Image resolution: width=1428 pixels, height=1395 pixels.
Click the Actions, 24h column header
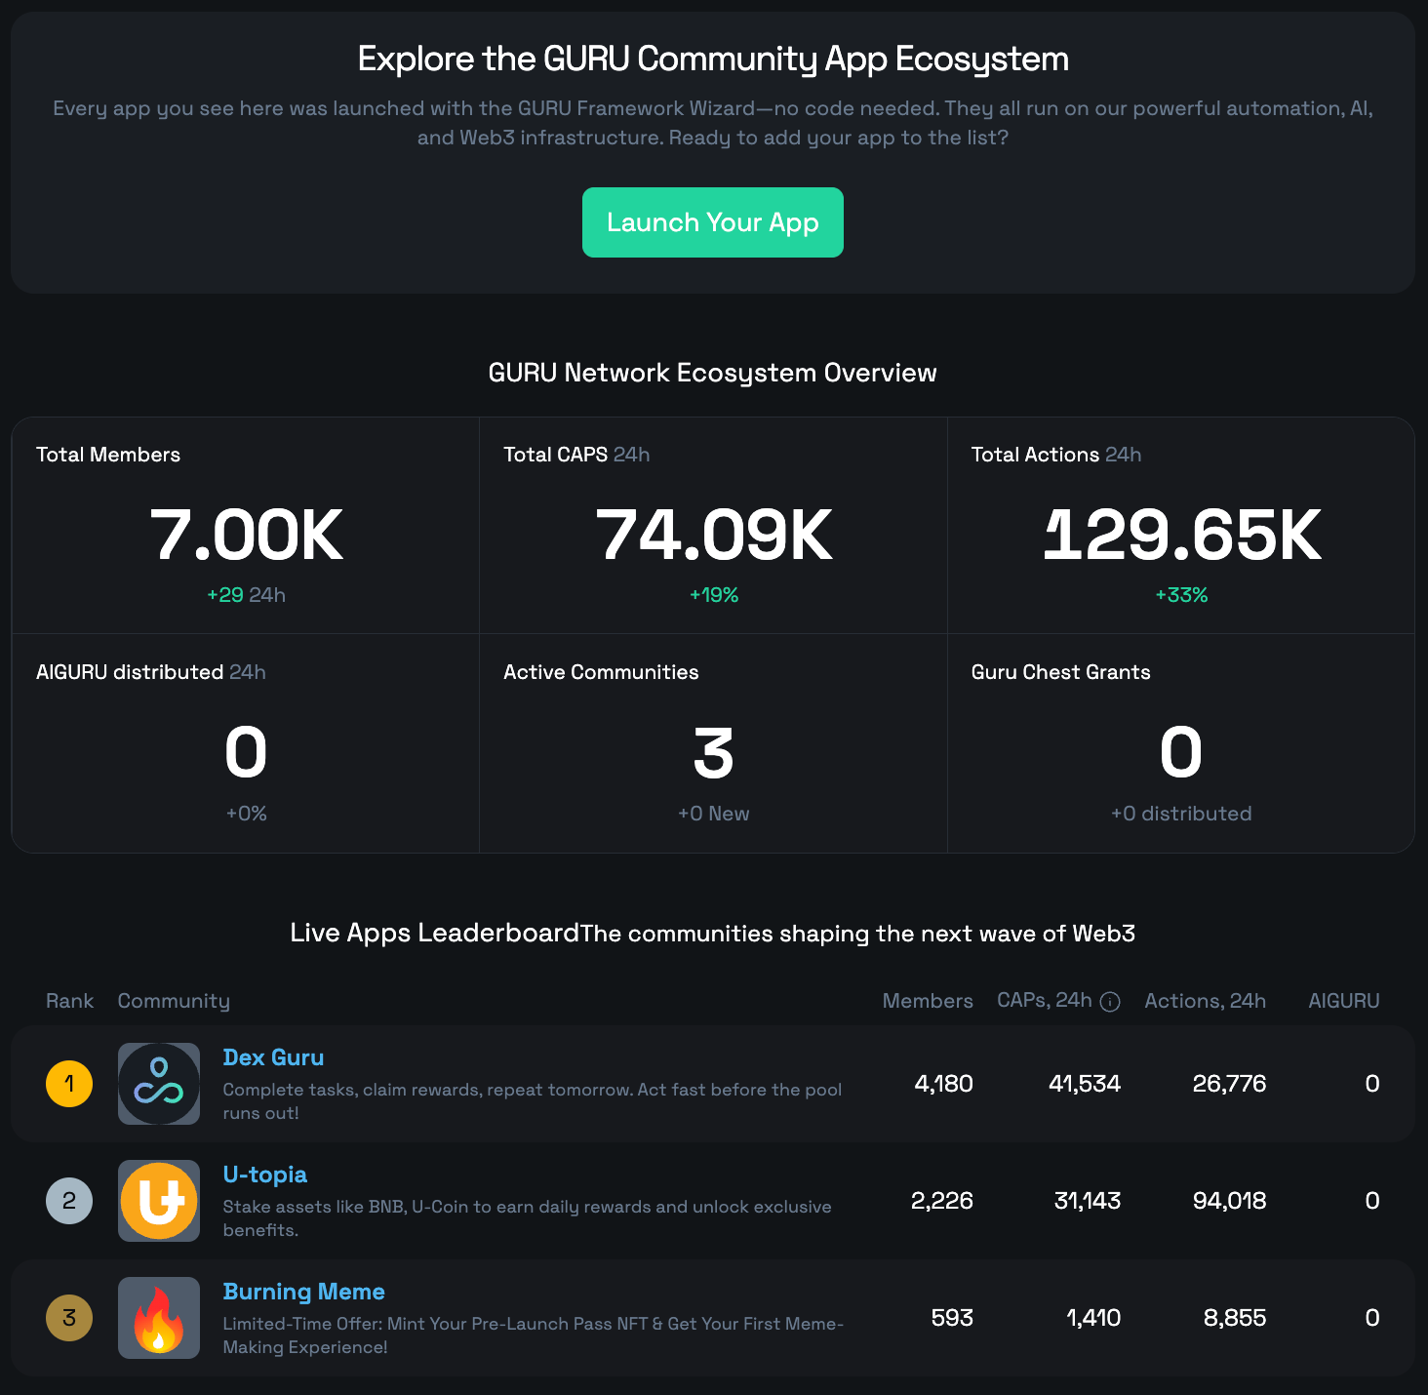click(x=1206, y=1001)
